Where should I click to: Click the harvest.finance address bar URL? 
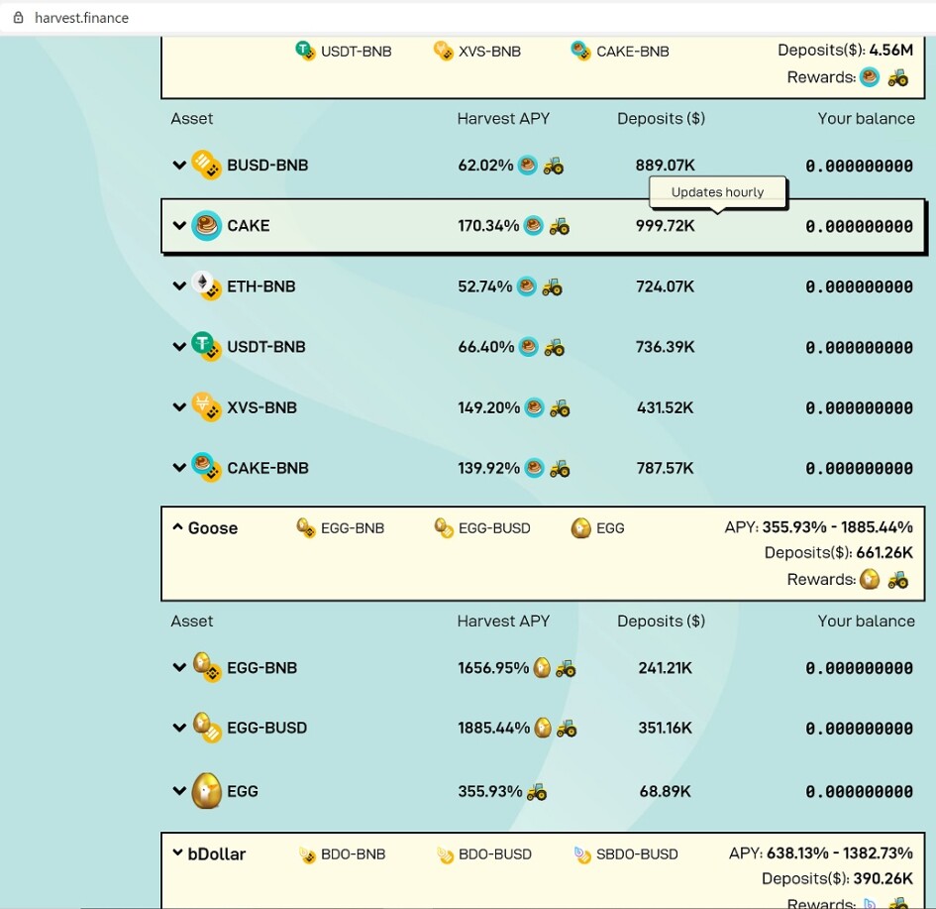(81, 18)
